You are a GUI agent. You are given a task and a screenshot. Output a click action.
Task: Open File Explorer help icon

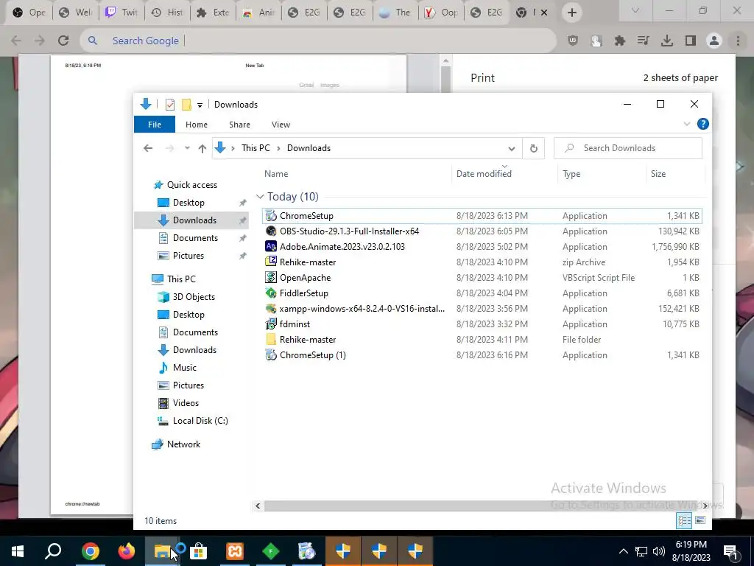pos(702,124)
